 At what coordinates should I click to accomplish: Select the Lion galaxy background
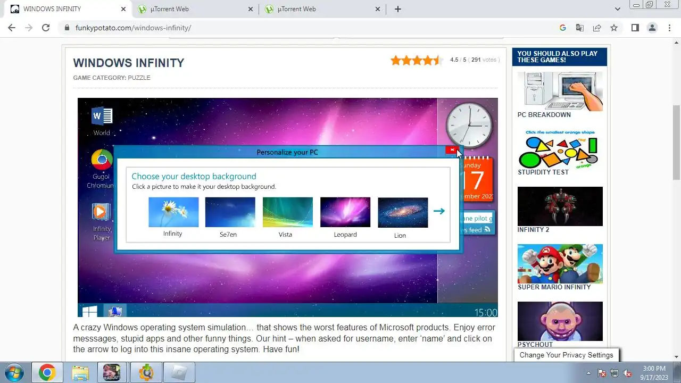click(403, 212)
